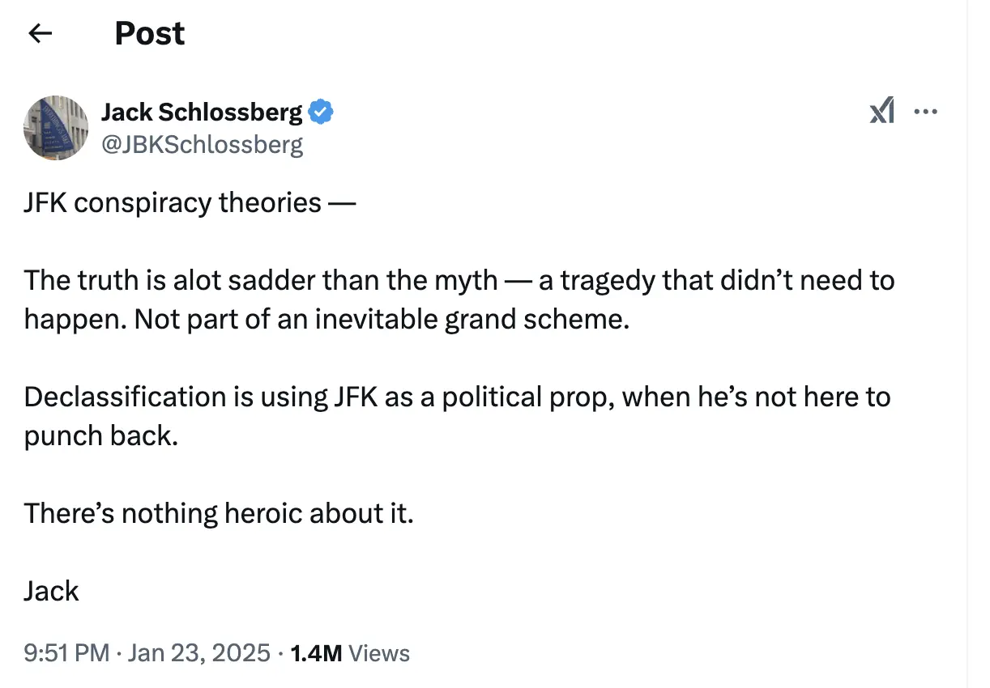Click "There's nothing heroic about it."
990x688 pixels.
coord(219,513)
